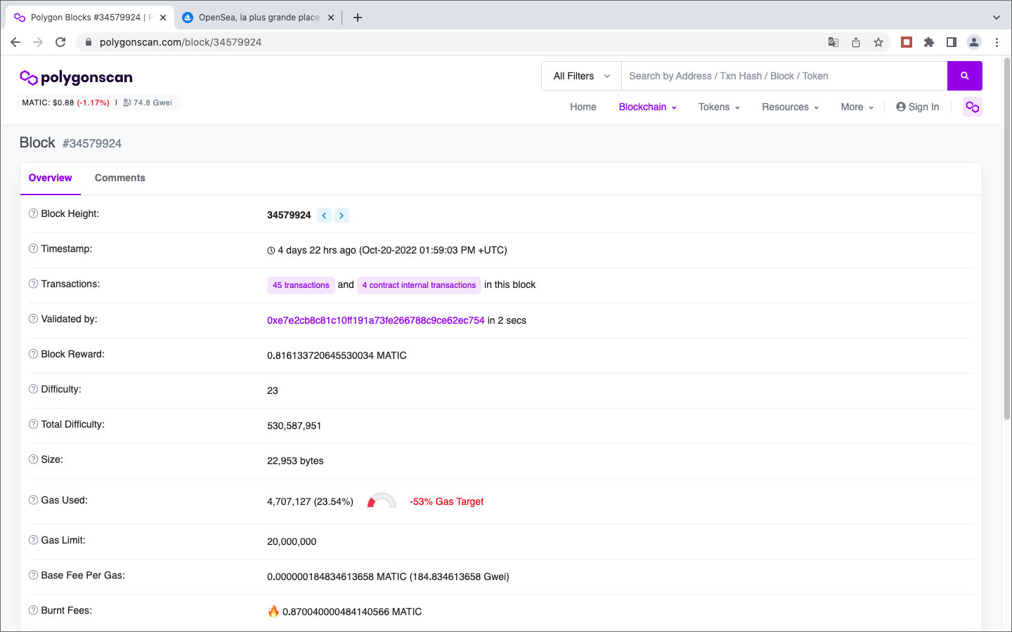Image resolution: width=1012 pixels, height=632 pixels.
Task: Click the share page icon in address bar
Action: point(856,42)
